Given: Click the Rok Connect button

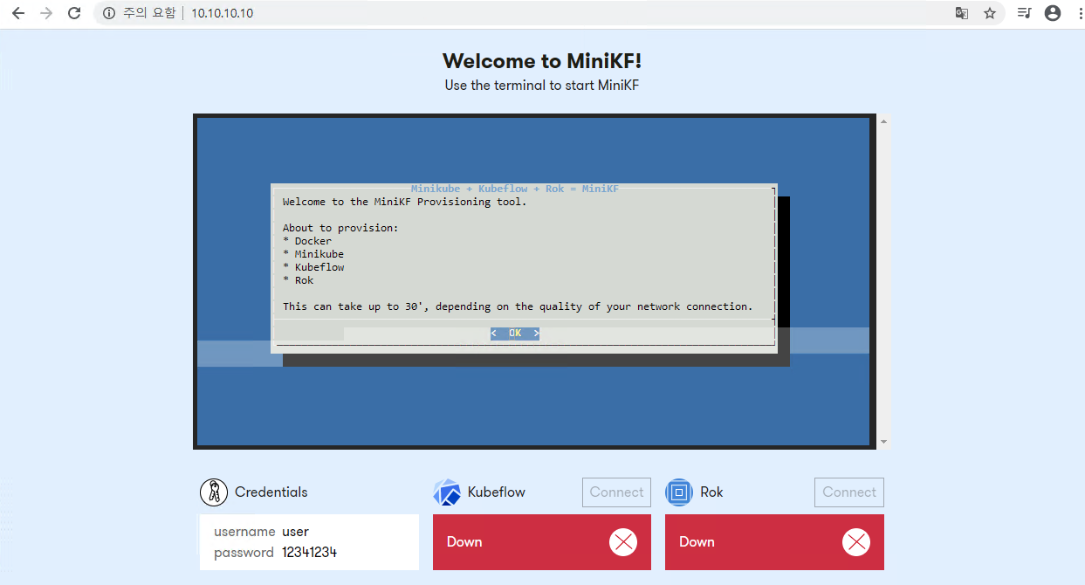Looking at the screenshot, I should click(849, 492).
